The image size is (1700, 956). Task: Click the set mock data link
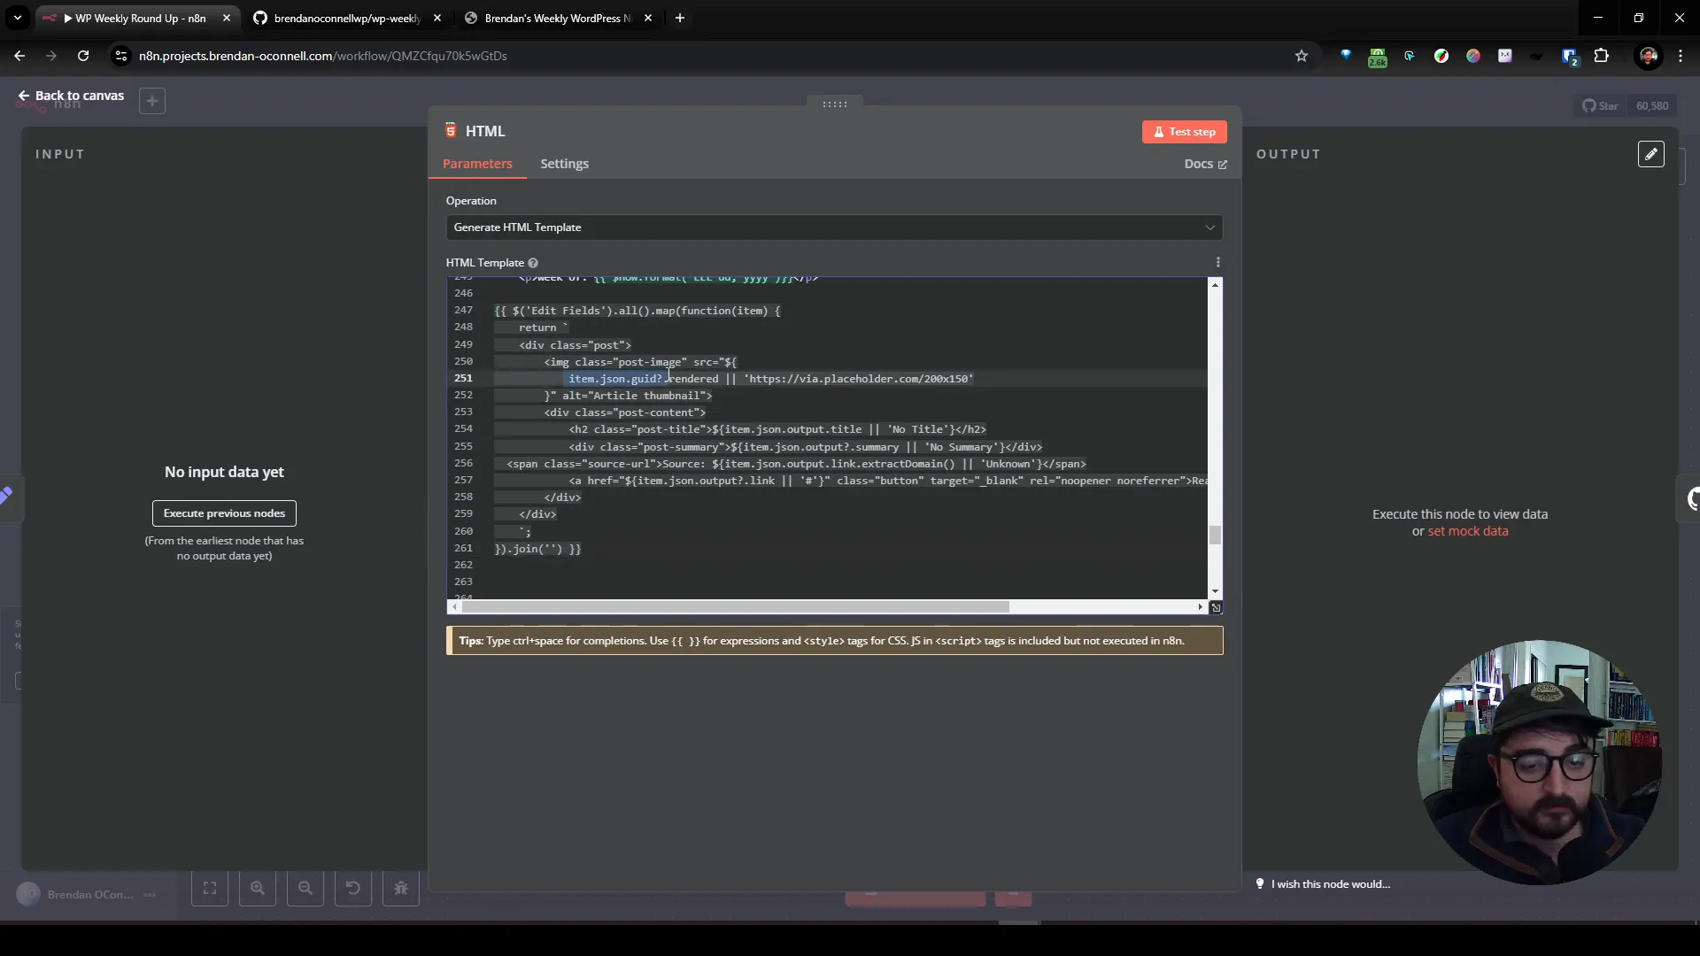(1467, 531)
